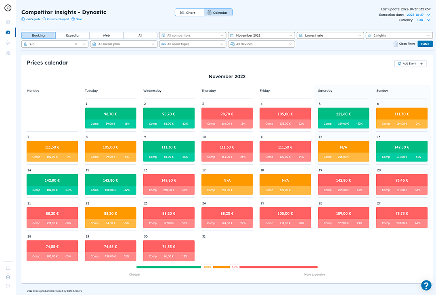Open November 25 card 105,00 €

pyautogui.click(x=285, y=218)
